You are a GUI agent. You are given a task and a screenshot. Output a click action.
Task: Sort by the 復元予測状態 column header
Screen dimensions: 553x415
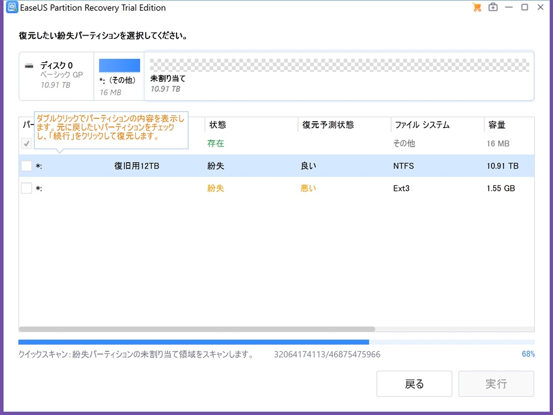click(x=328, y=125)
